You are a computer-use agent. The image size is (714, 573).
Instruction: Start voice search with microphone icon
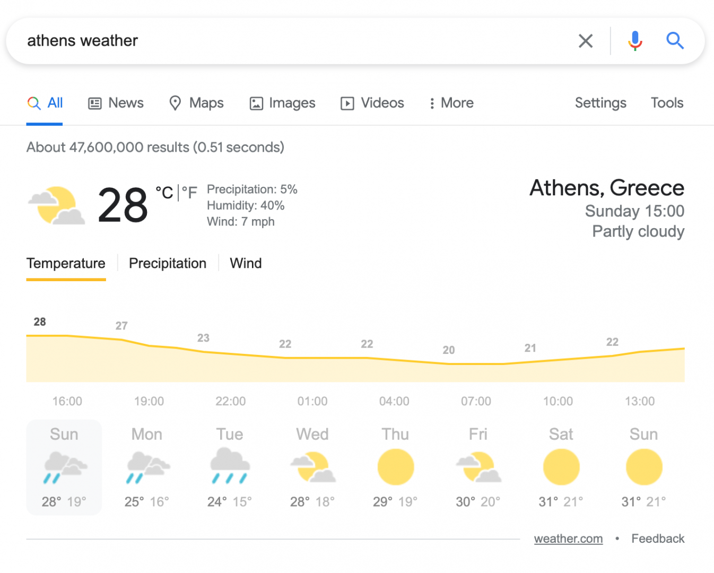(635, 41)
